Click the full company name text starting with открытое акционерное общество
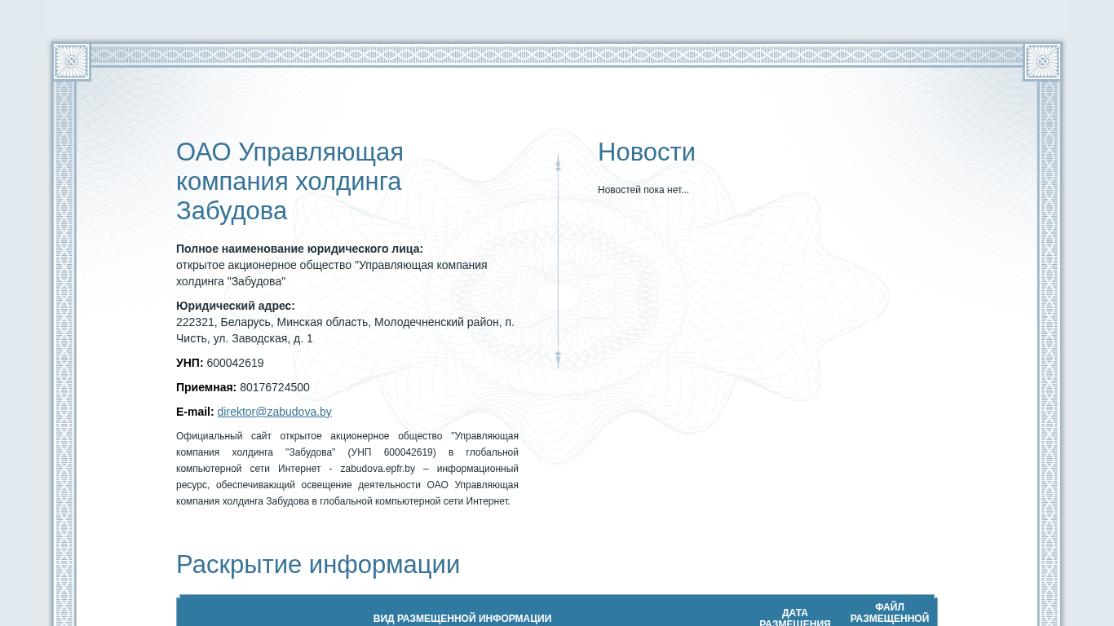1114x626 pixels. 332,273
